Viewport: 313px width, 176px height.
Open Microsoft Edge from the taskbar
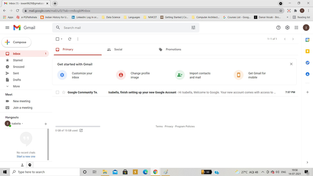pyautogui.click(x=145, y=172)
